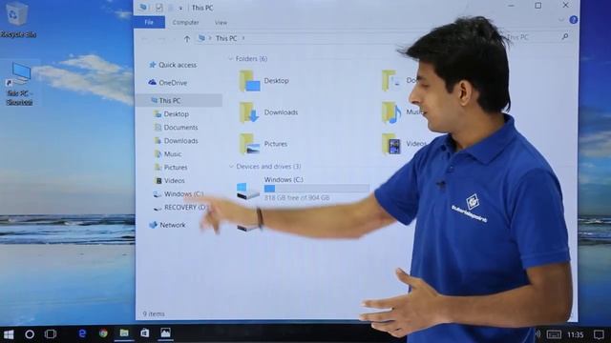This screenshot has width=611, height=343.
Task: Click This PC in the address bar
Action: (226, 38)
